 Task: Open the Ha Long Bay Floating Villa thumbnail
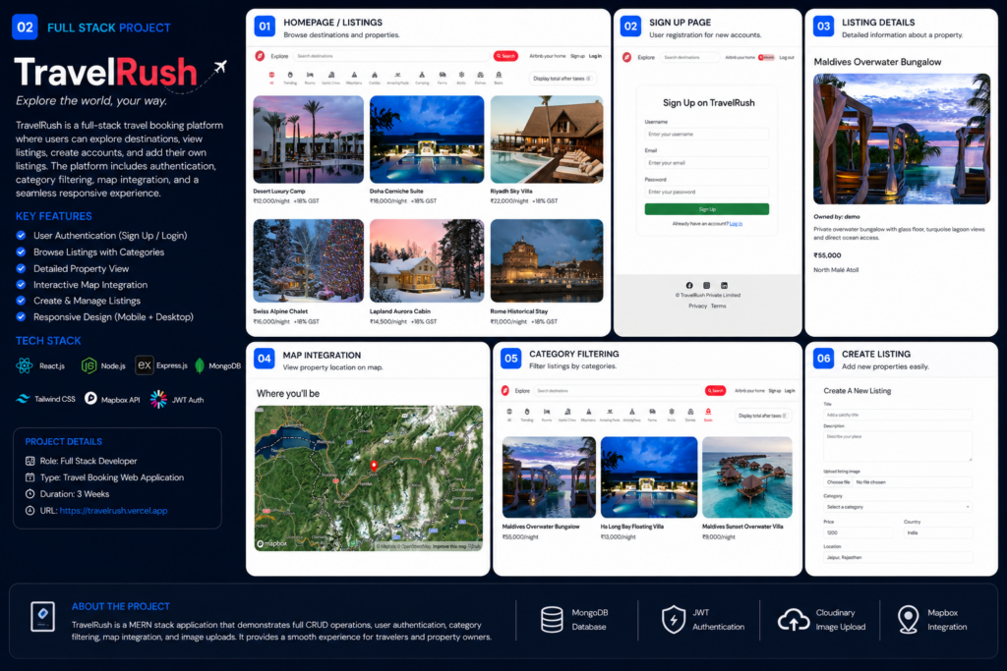tap(649, 477)
